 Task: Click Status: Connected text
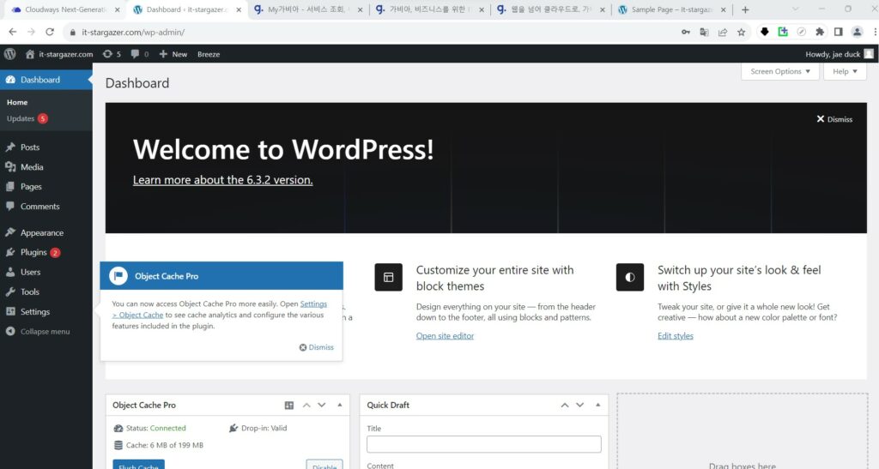(x=156, y=428)
